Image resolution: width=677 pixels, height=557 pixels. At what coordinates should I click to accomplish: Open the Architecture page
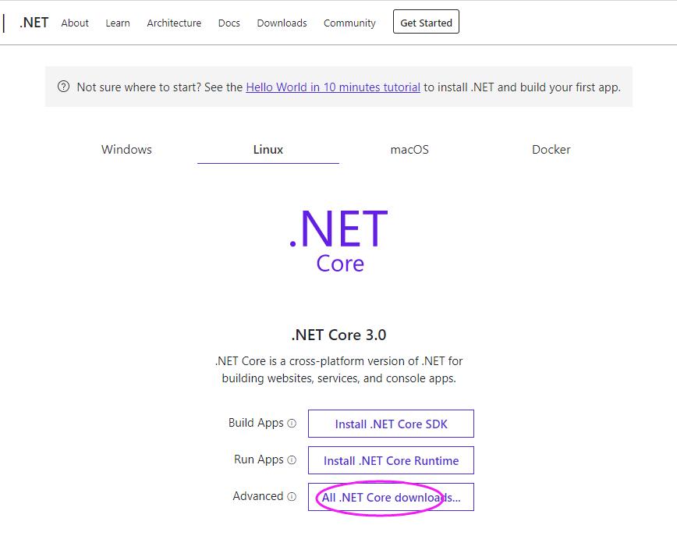[x=174, y=23]
